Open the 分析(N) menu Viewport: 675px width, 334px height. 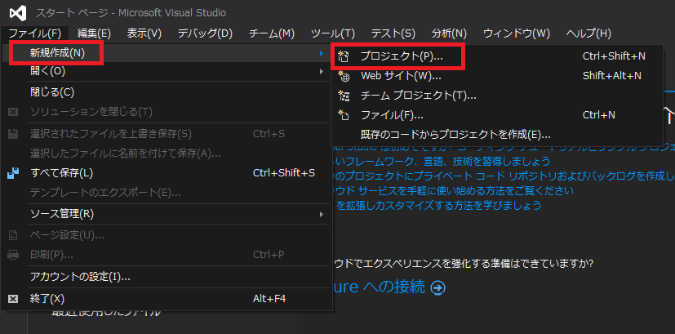click(x=449, y=33)
